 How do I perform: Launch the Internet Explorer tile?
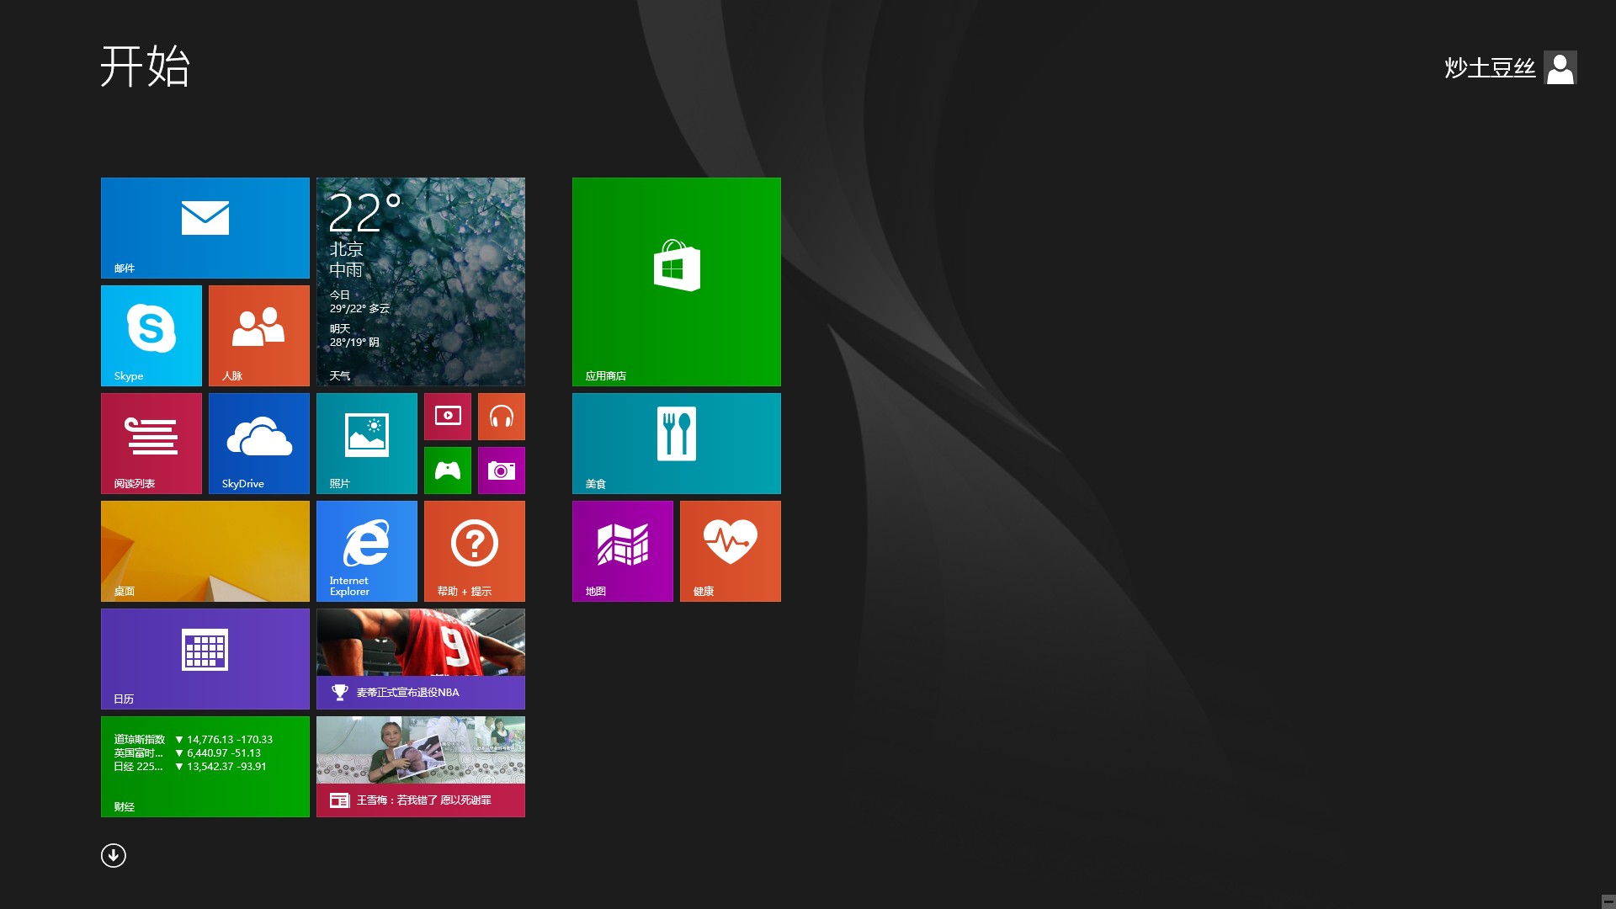click(366, 550)
